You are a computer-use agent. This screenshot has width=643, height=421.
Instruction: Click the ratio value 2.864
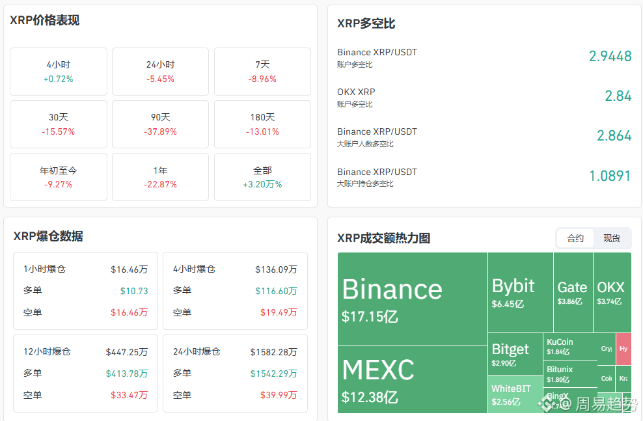614,136
